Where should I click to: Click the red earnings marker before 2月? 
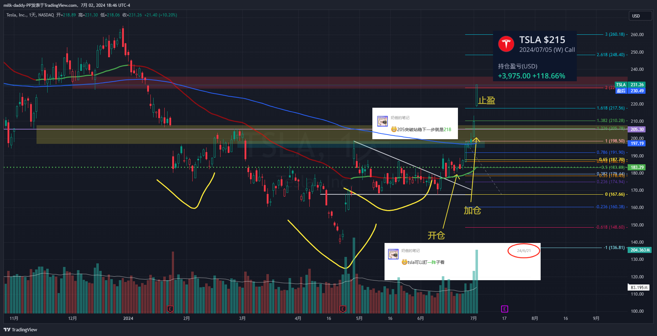point(170,309)
